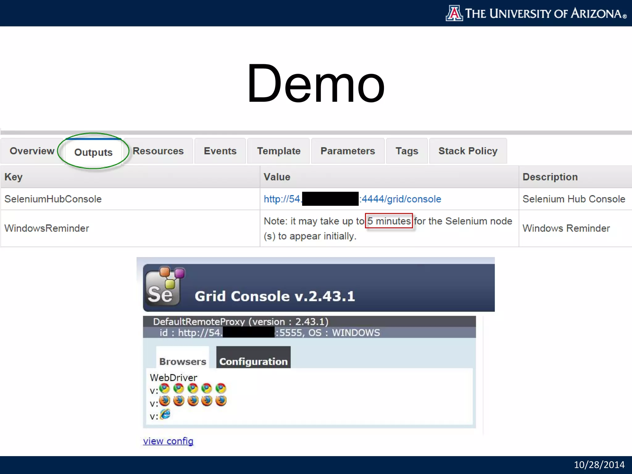Viewport: 632px width, 474px height.
Task: Click the Key column header
Action: coord(130,177)
